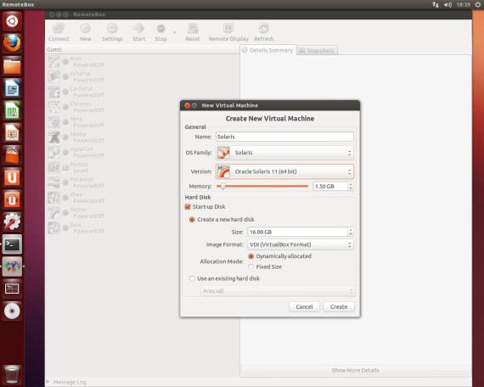Select the Zeus guest in the list
This screenshot has height=387, width=484.
(142, 228)
